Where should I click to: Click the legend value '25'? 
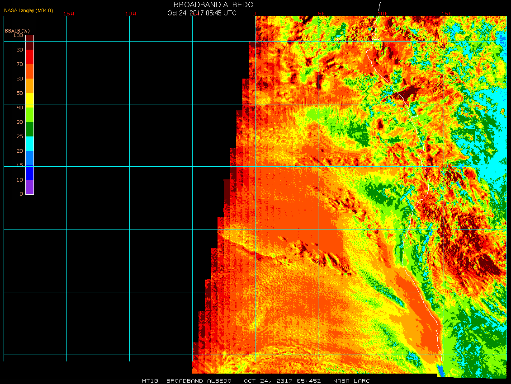19,136
